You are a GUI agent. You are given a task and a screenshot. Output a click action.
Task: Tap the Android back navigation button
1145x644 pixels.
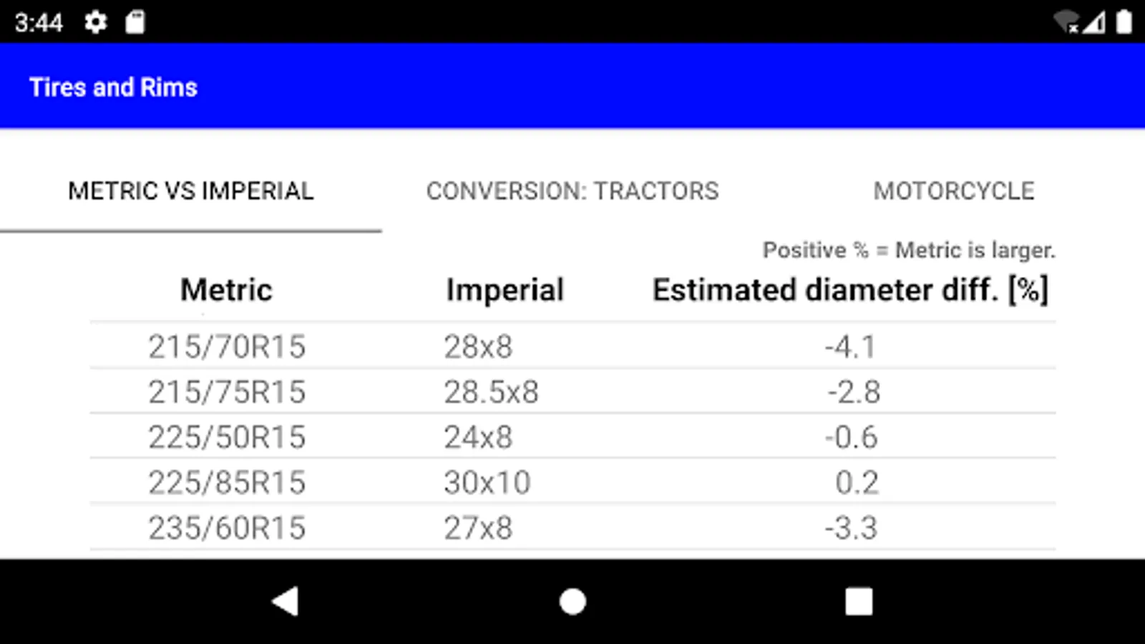point(285,602)
